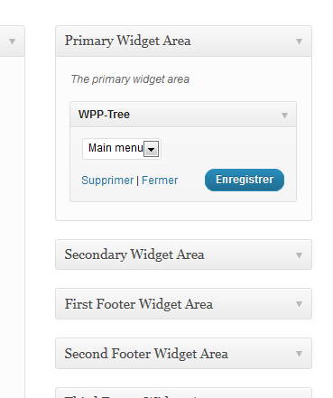Click empty space below the WPP-Tree widget
This screenshot has height=398, width=333.
tap(183, 211)
